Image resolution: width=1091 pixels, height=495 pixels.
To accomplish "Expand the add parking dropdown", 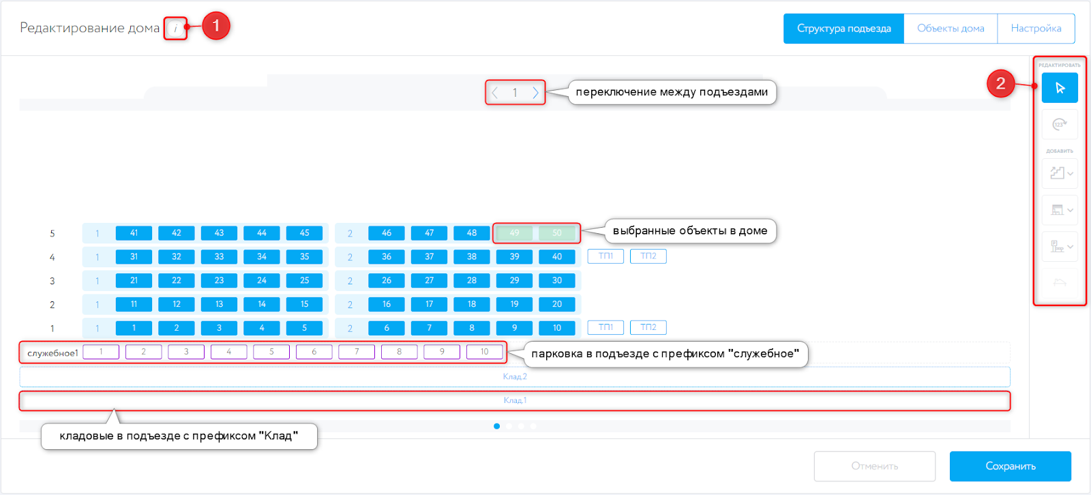I will point(1060,247).
